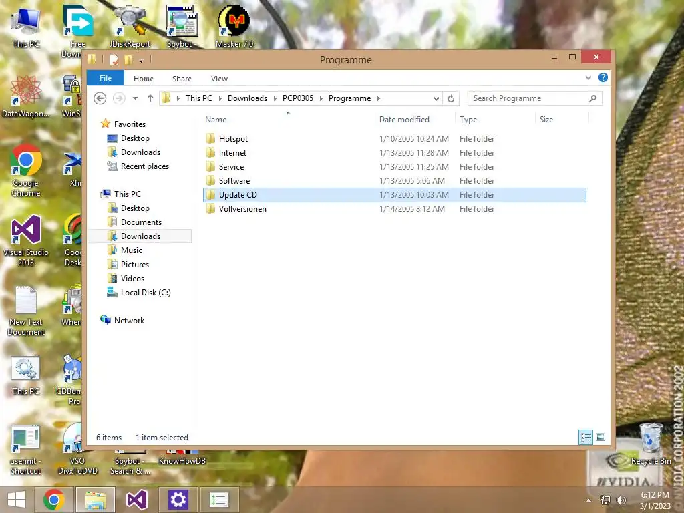Go up one folder level
This screenshot has width=684, height=513.
pyautogui.click(x=150, y=98)
